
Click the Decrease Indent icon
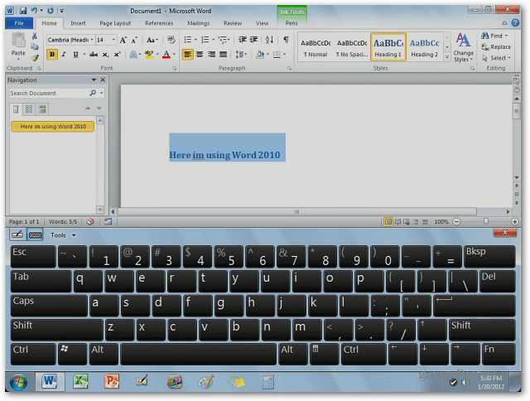[x=243, y=40]
